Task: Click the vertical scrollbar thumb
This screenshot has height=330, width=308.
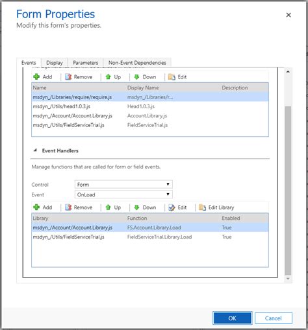Action: 288,190
